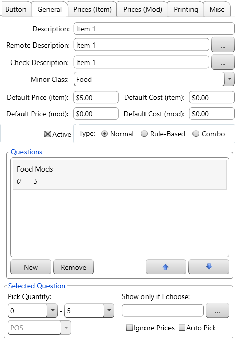The width and height of the screenshot is (241, 340).
Task: Open Remote Description ellipsis button
Action: click(x=223, y=45)
